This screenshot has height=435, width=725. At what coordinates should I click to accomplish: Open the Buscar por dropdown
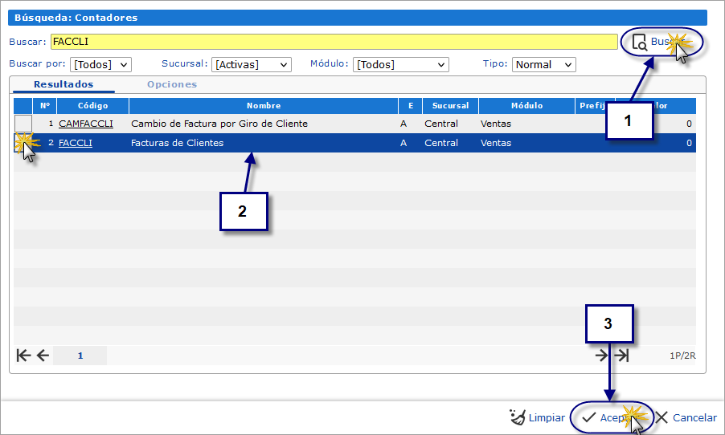[100, 65]
